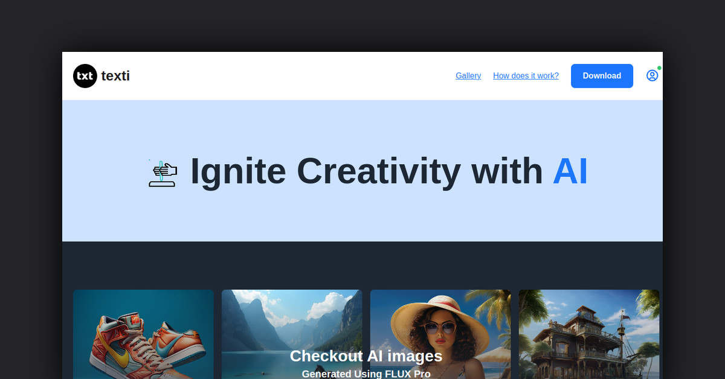Click the Checkout AI images heading
Image resolution: width=725 pixels, height=379 pixels.
(x=366, y=356)
